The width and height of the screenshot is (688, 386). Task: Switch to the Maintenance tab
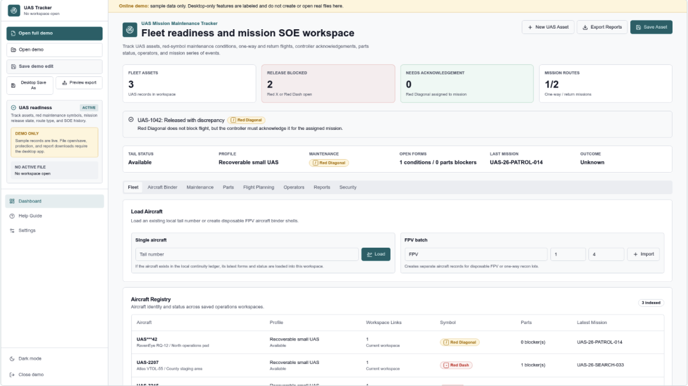[200, 187]
